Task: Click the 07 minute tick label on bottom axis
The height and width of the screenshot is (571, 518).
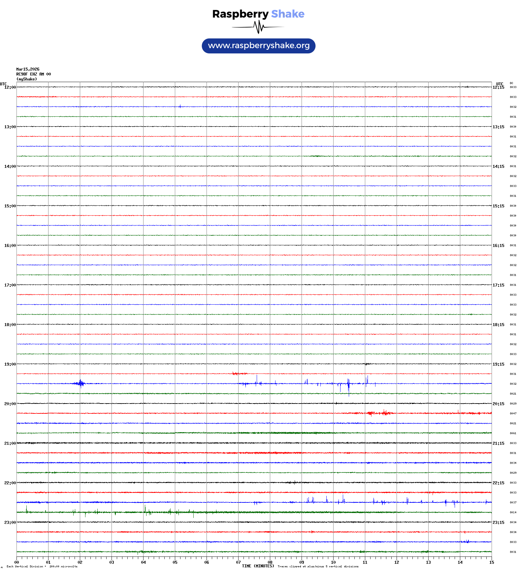Action: click(x=238, y=562)
